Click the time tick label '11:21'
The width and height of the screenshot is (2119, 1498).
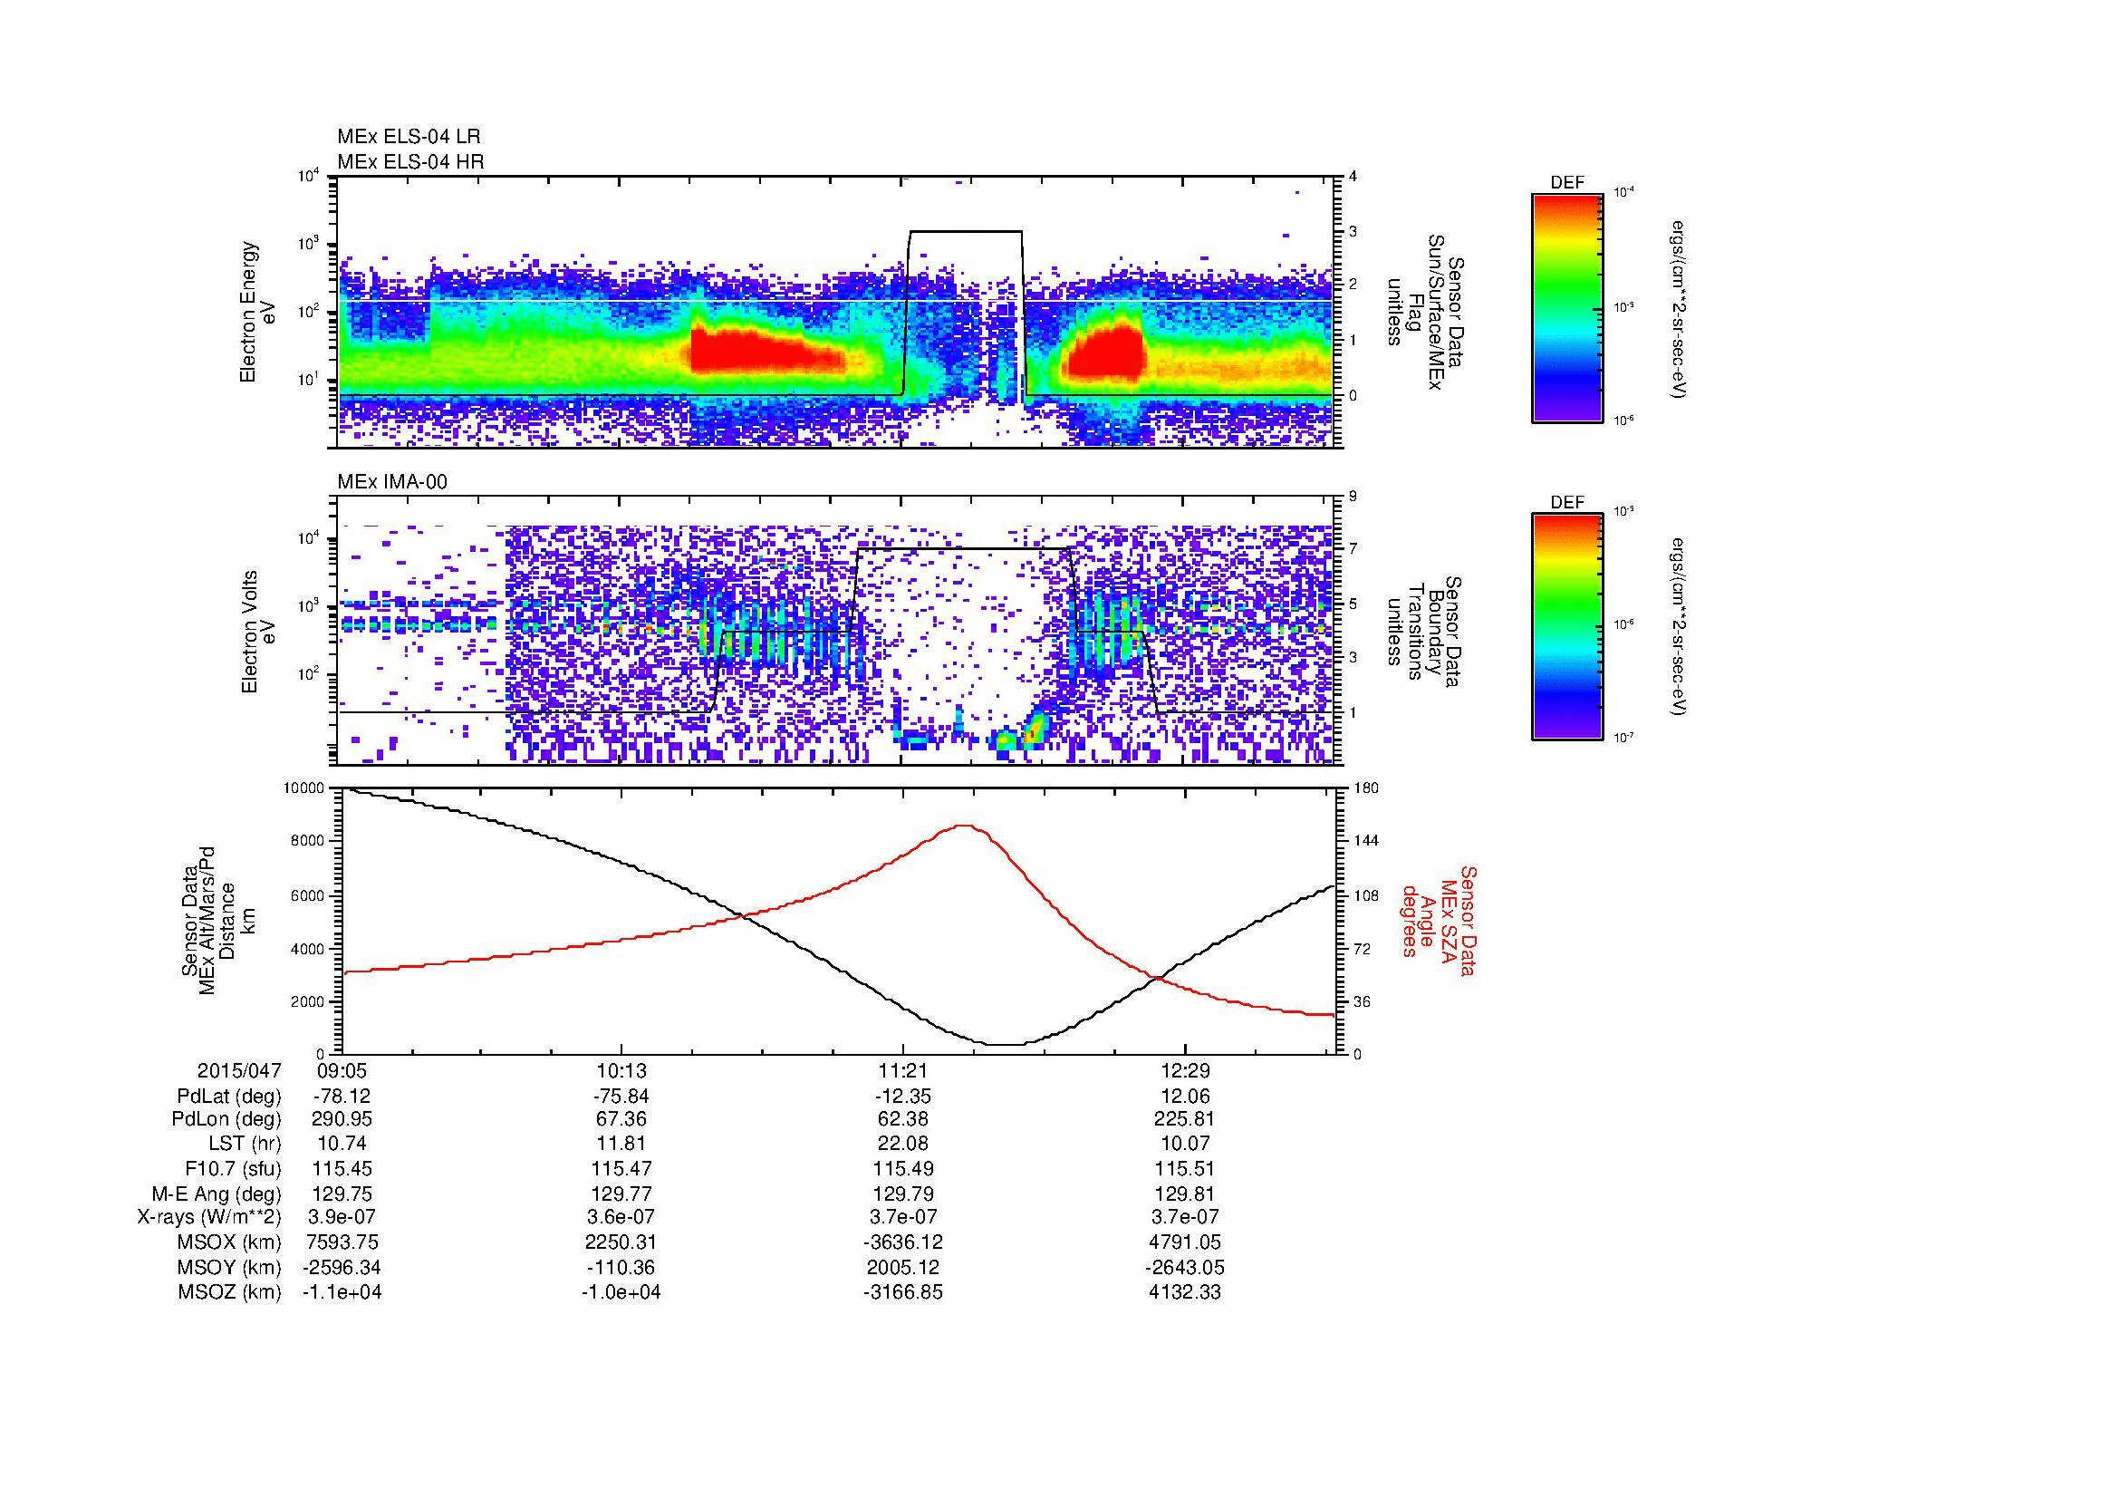[902, 1071]
